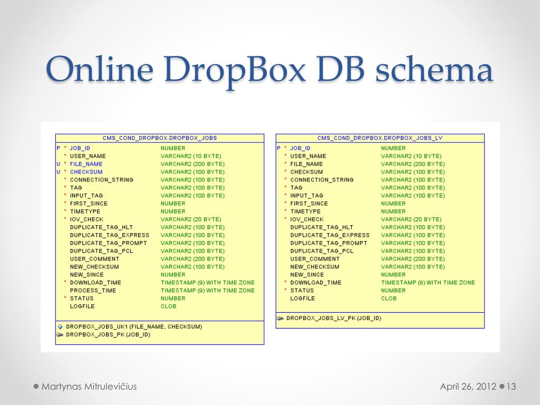
Task: Click the U marker beside CHECKSUM
Action: pyautogui.click(x=58, y=172)
